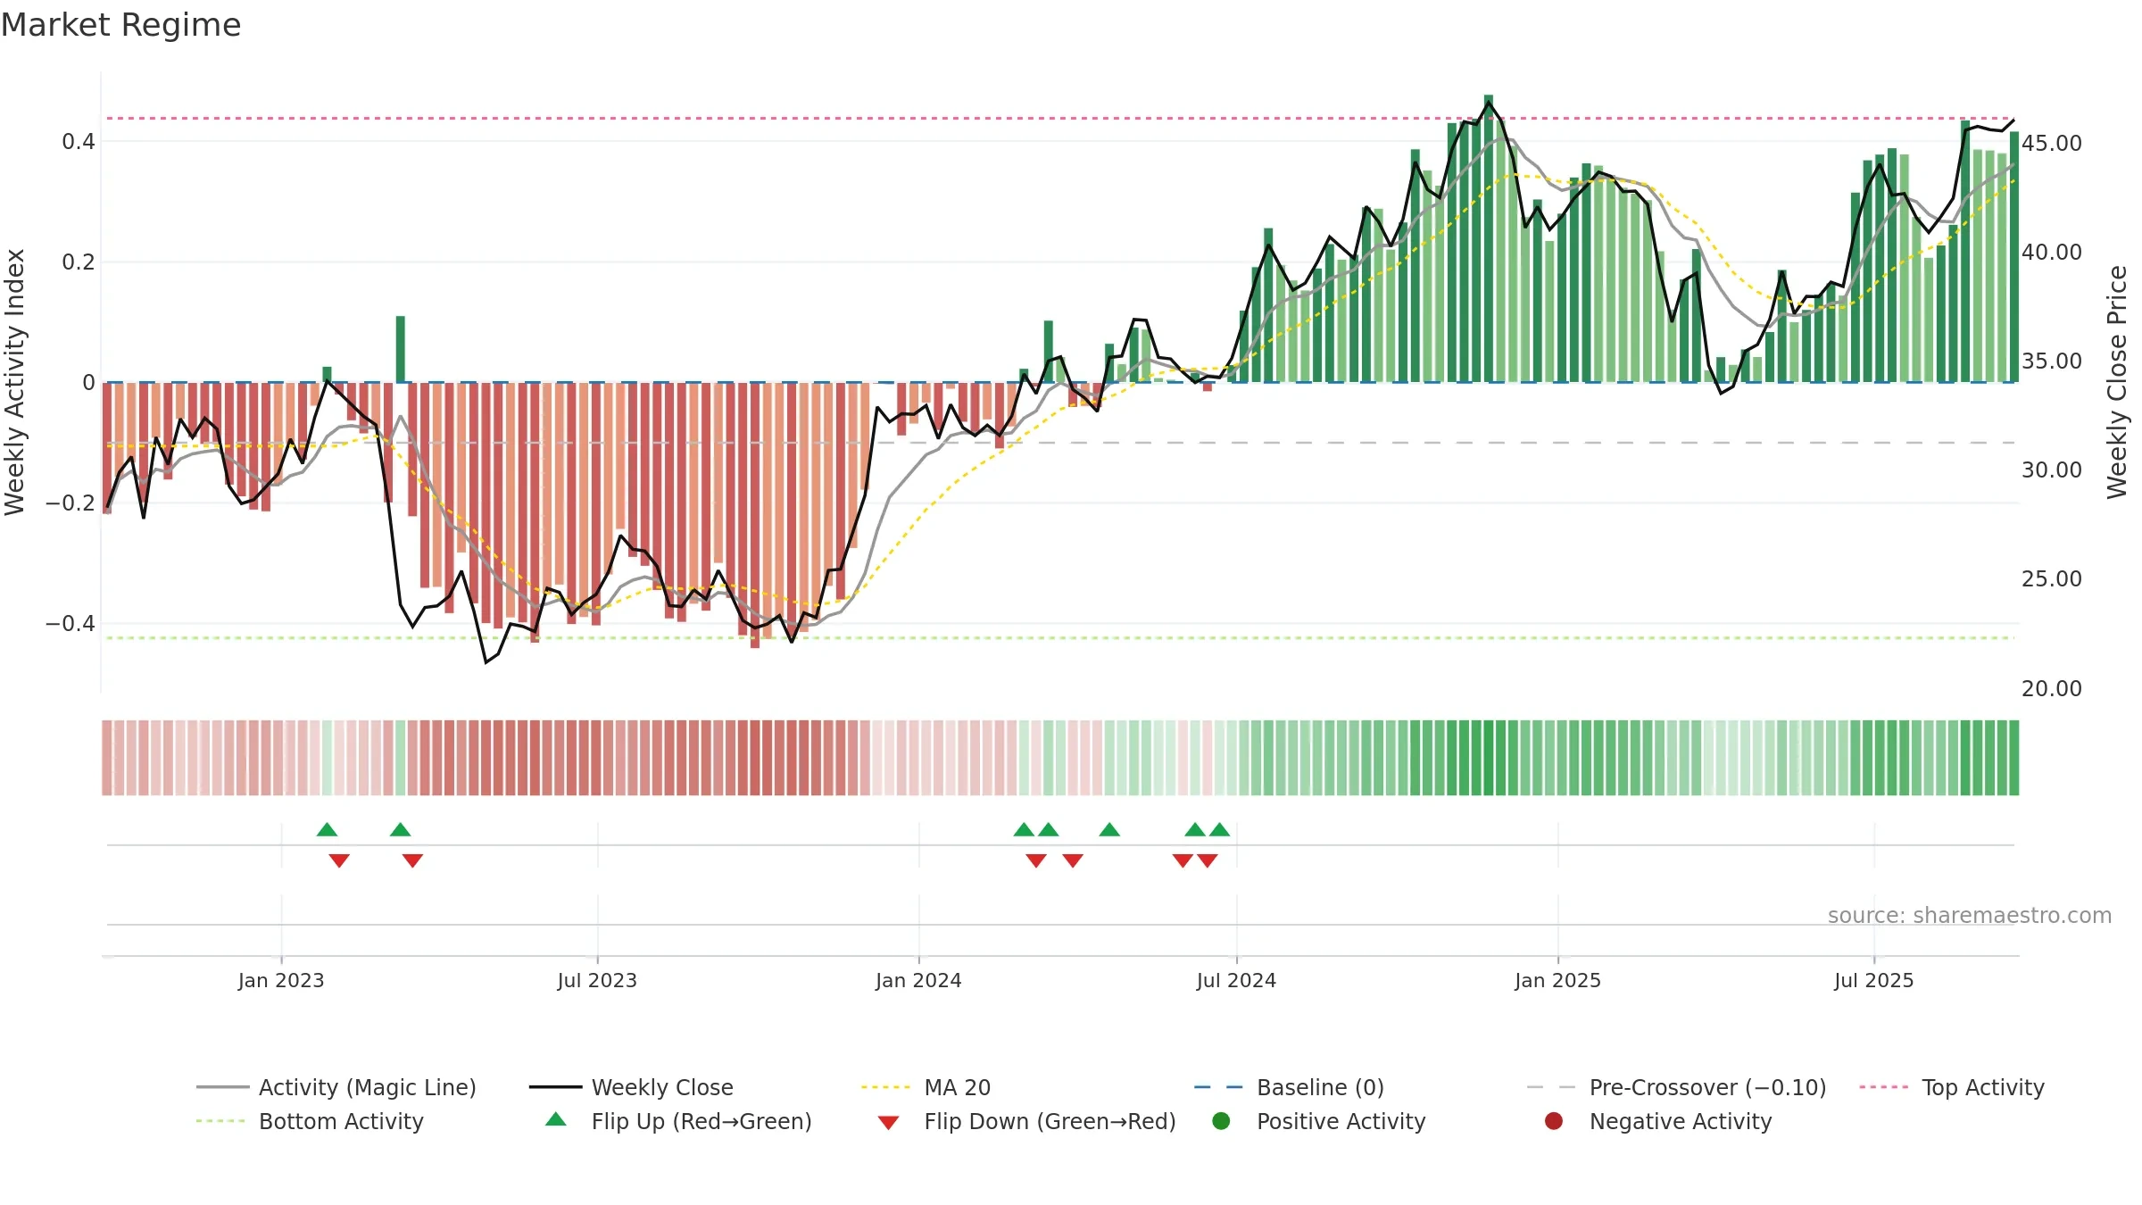Click the 30.00 price axis value
The image size is (2142, 1205).
pos(2051,470)
